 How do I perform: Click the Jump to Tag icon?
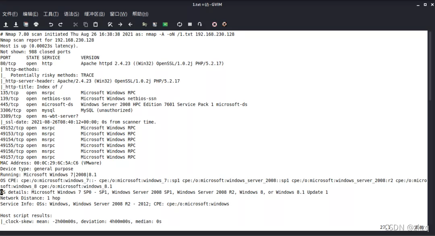[200, 25]
